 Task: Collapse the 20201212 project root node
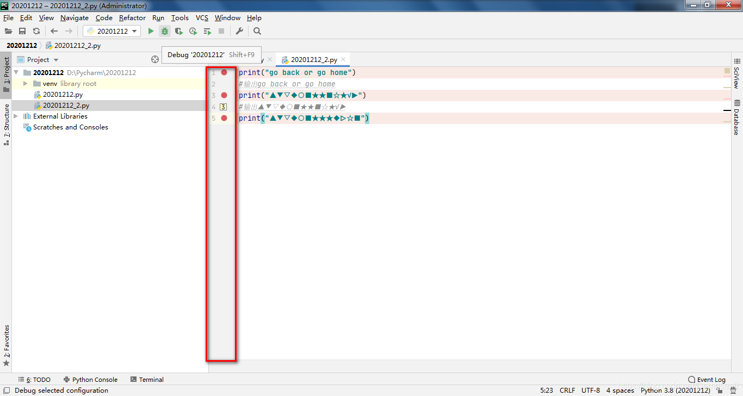[16, 72]
